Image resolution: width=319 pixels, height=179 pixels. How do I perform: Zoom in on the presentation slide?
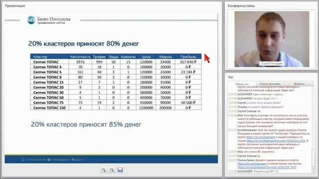click(104, 170)
